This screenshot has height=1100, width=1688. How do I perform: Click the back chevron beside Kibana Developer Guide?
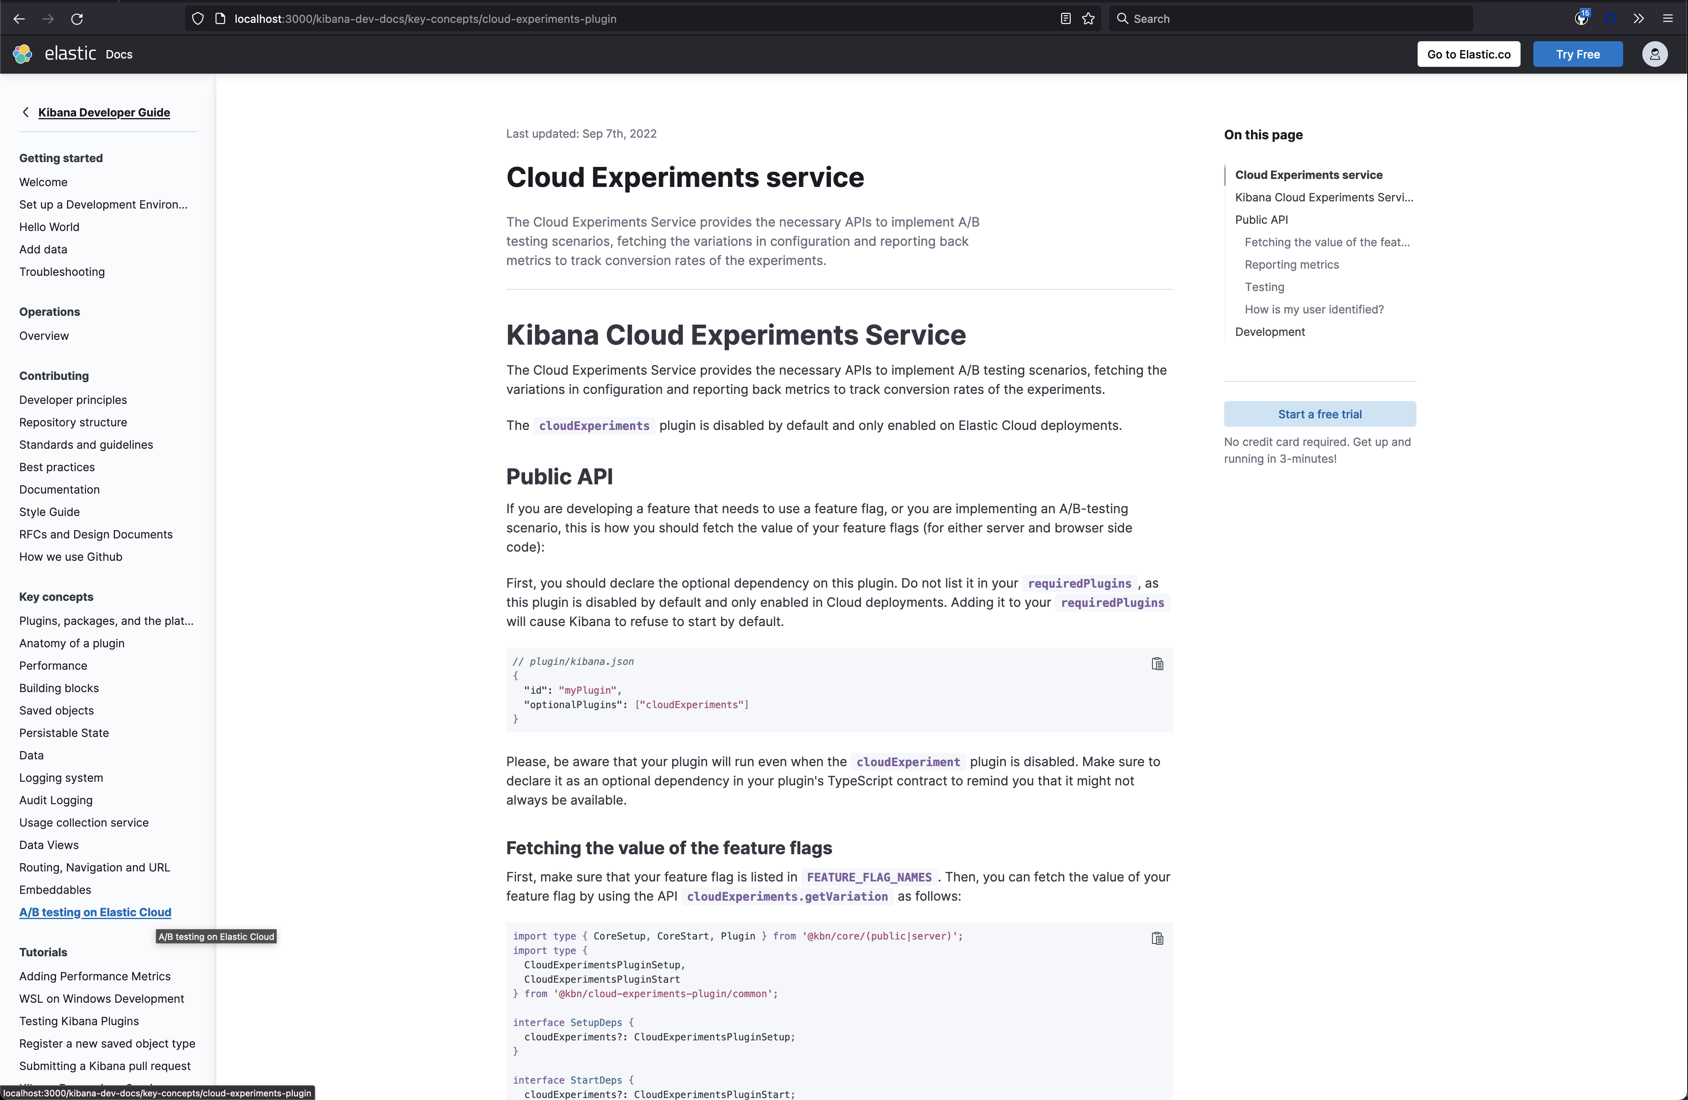pos(26,112)
